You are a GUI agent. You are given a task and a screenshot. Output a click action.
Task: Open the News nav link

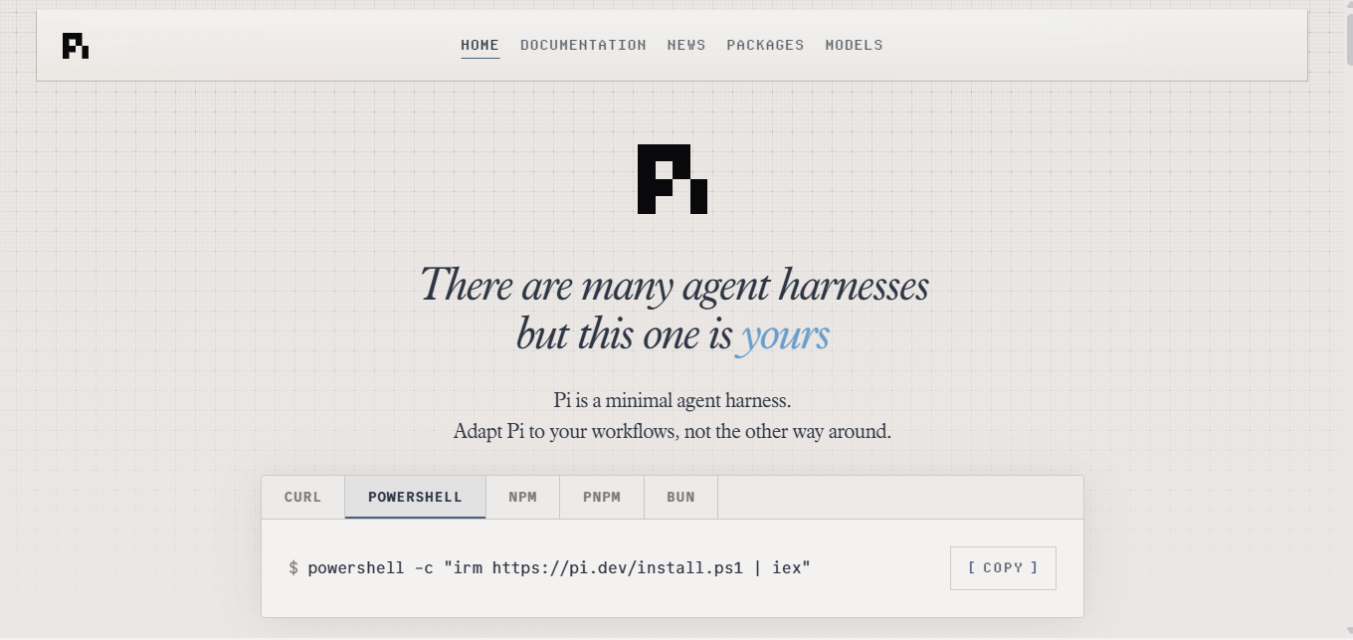pyautogui.click(x=686, y=45)
